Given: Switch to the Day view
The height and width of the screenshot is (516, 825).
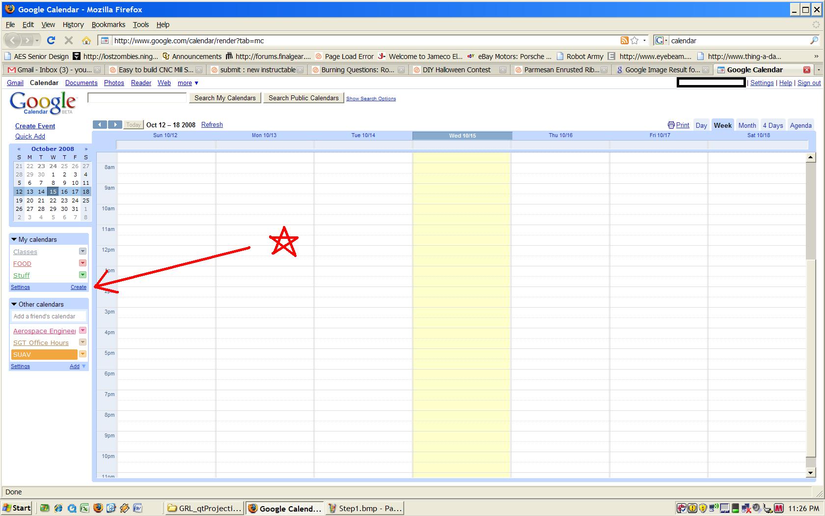Looking at the screenshot, I should (x=701, y=125).
